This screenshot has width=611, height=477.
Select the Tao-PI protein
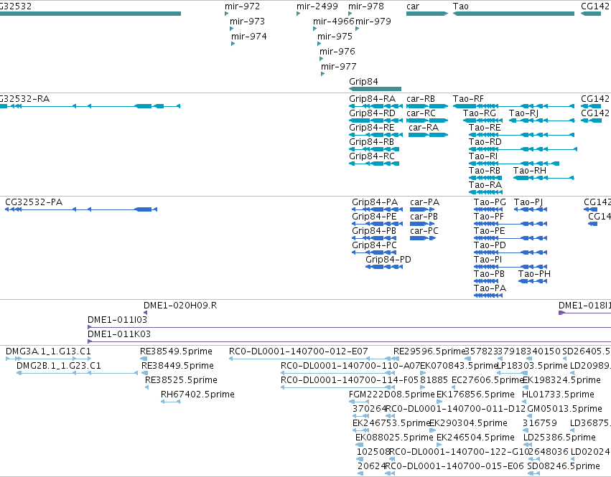click(x=510, y=267)
